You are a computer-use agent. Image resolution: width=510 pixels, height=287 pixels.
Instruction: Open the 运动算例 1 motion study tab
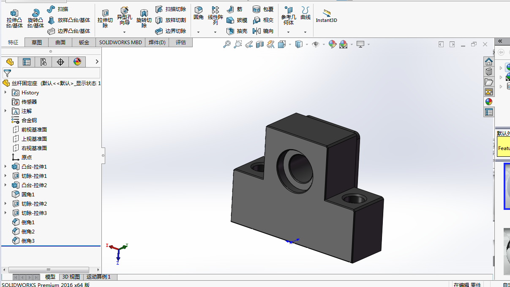click(x=98, y=277)
